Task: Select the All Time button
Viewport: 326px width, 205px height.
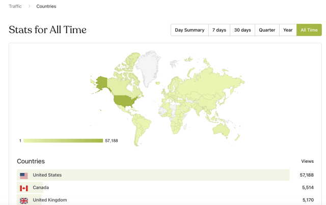Action: click(309, 30)
